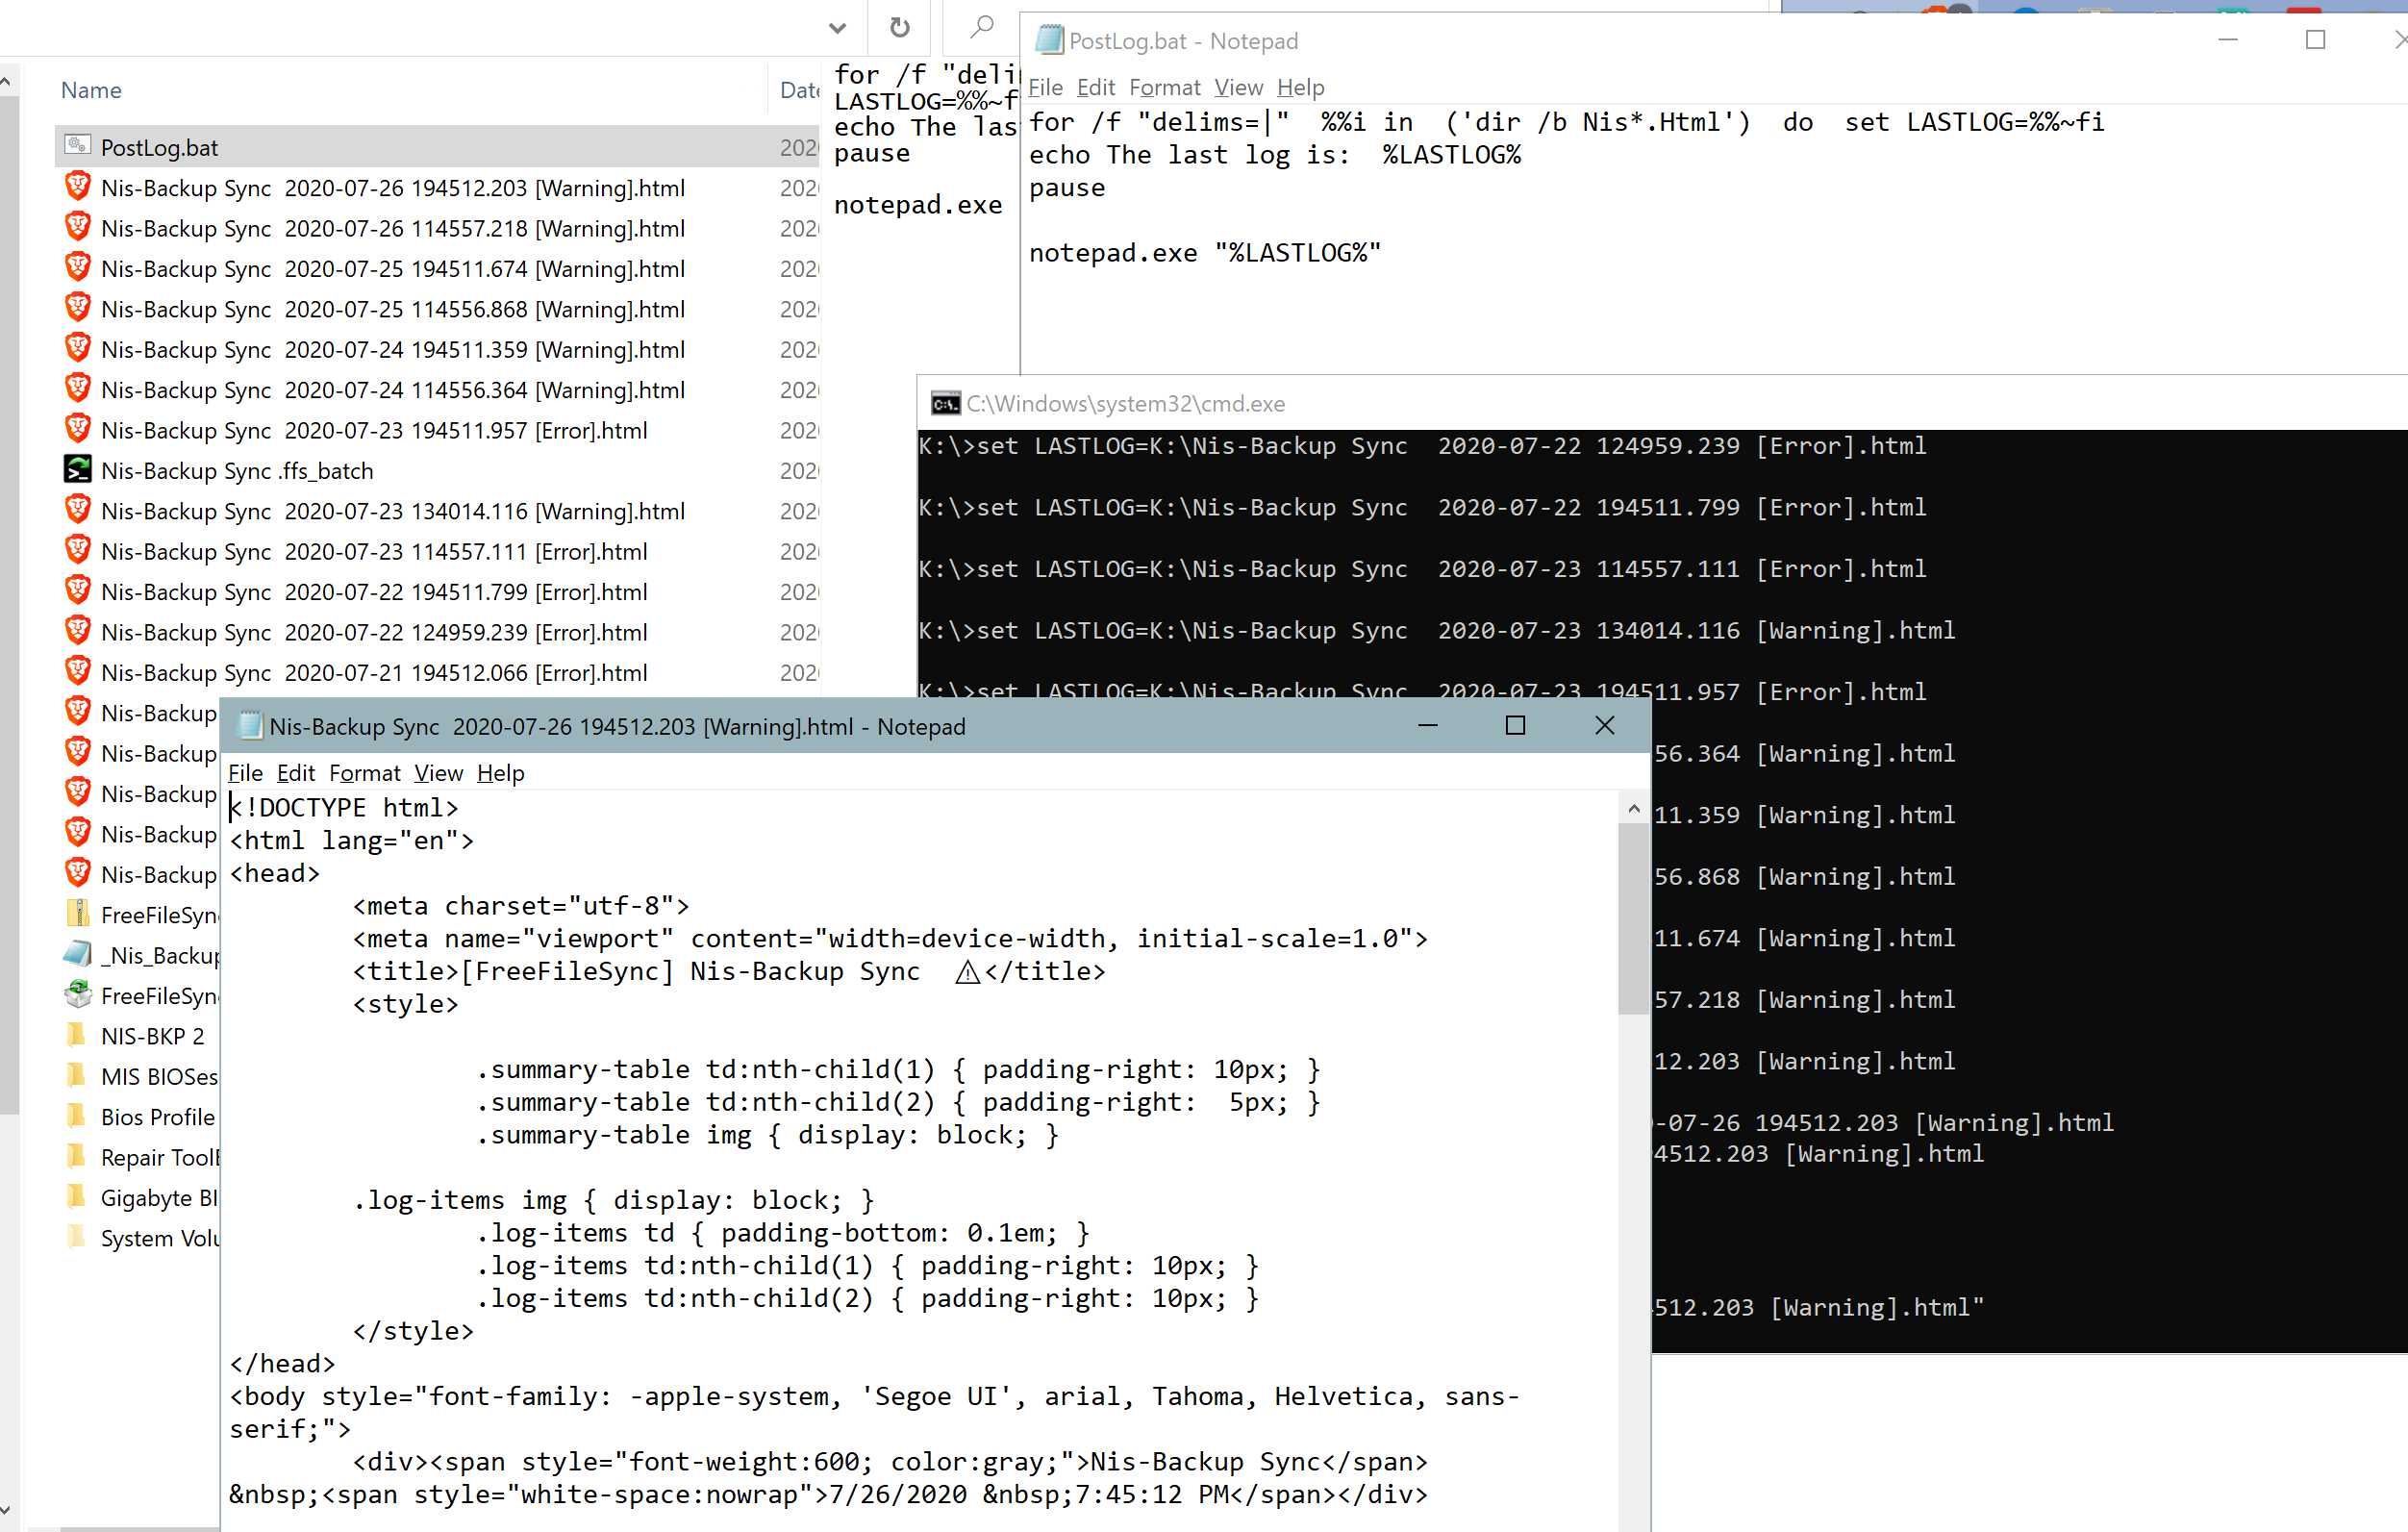Click the Notepad icon in the Warning.html window title

click(x=250, y=725)
